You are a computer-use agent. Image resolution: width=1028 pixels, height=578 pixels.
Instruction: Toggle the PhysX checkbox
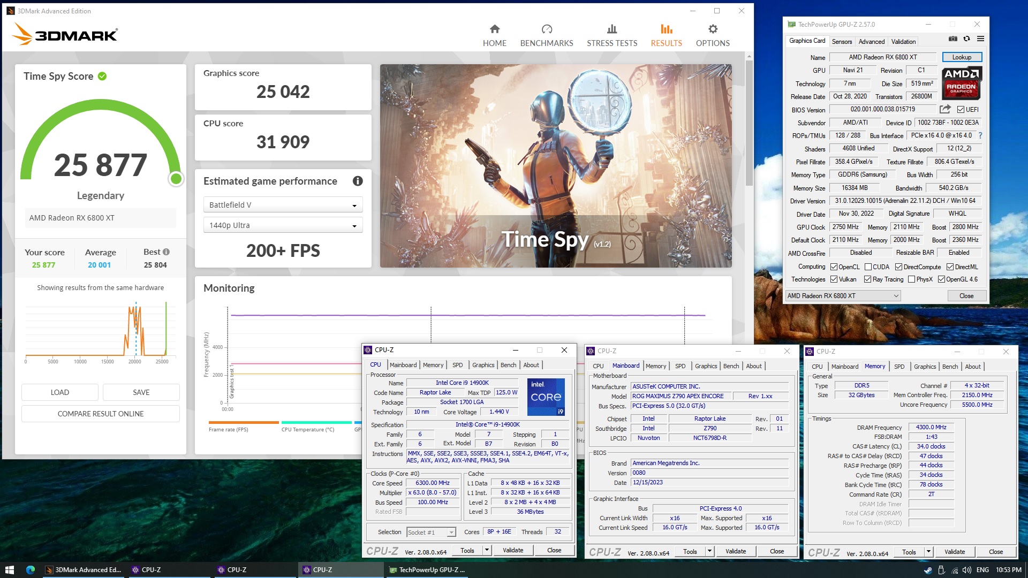[x=911, y=279]
